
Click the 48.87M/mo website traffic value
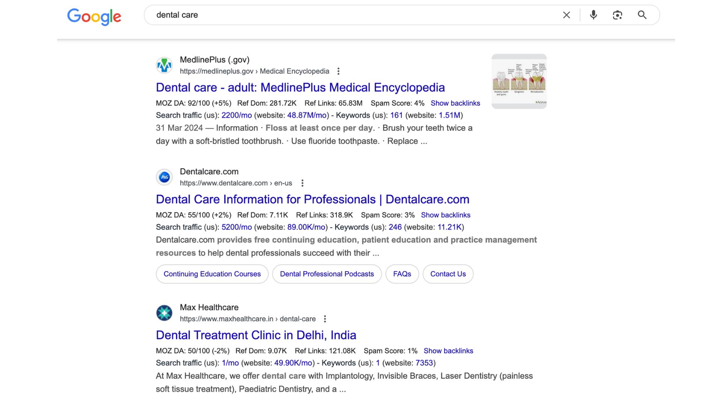[x=307, y=115]
